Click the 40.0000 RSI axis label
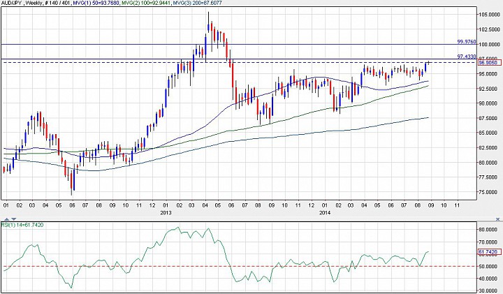 [x=489, y=279]
